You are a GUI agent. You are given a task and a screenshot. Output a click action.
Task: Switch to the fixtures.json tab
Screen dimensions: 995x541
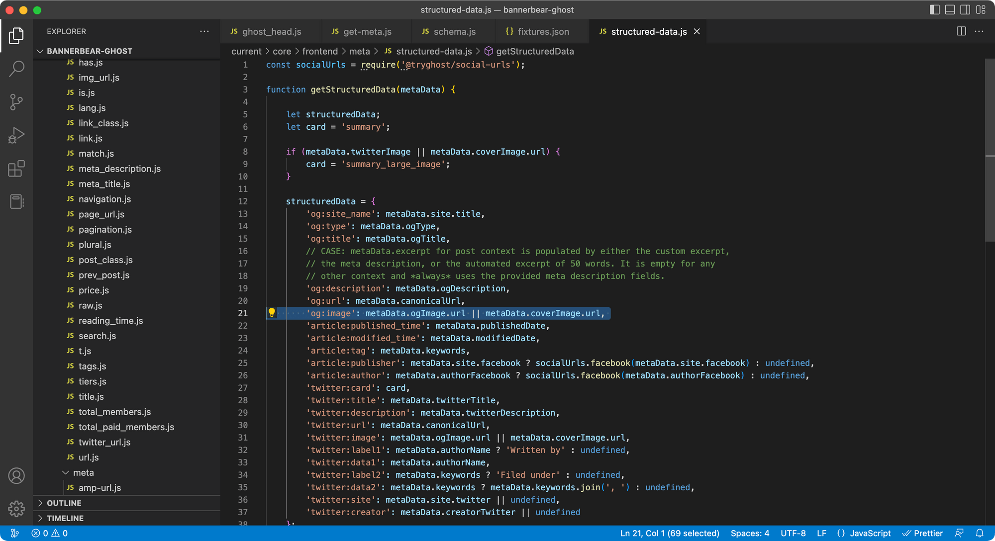(543, 31)
